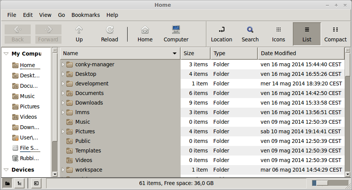Select the lmms folder name

82,112
